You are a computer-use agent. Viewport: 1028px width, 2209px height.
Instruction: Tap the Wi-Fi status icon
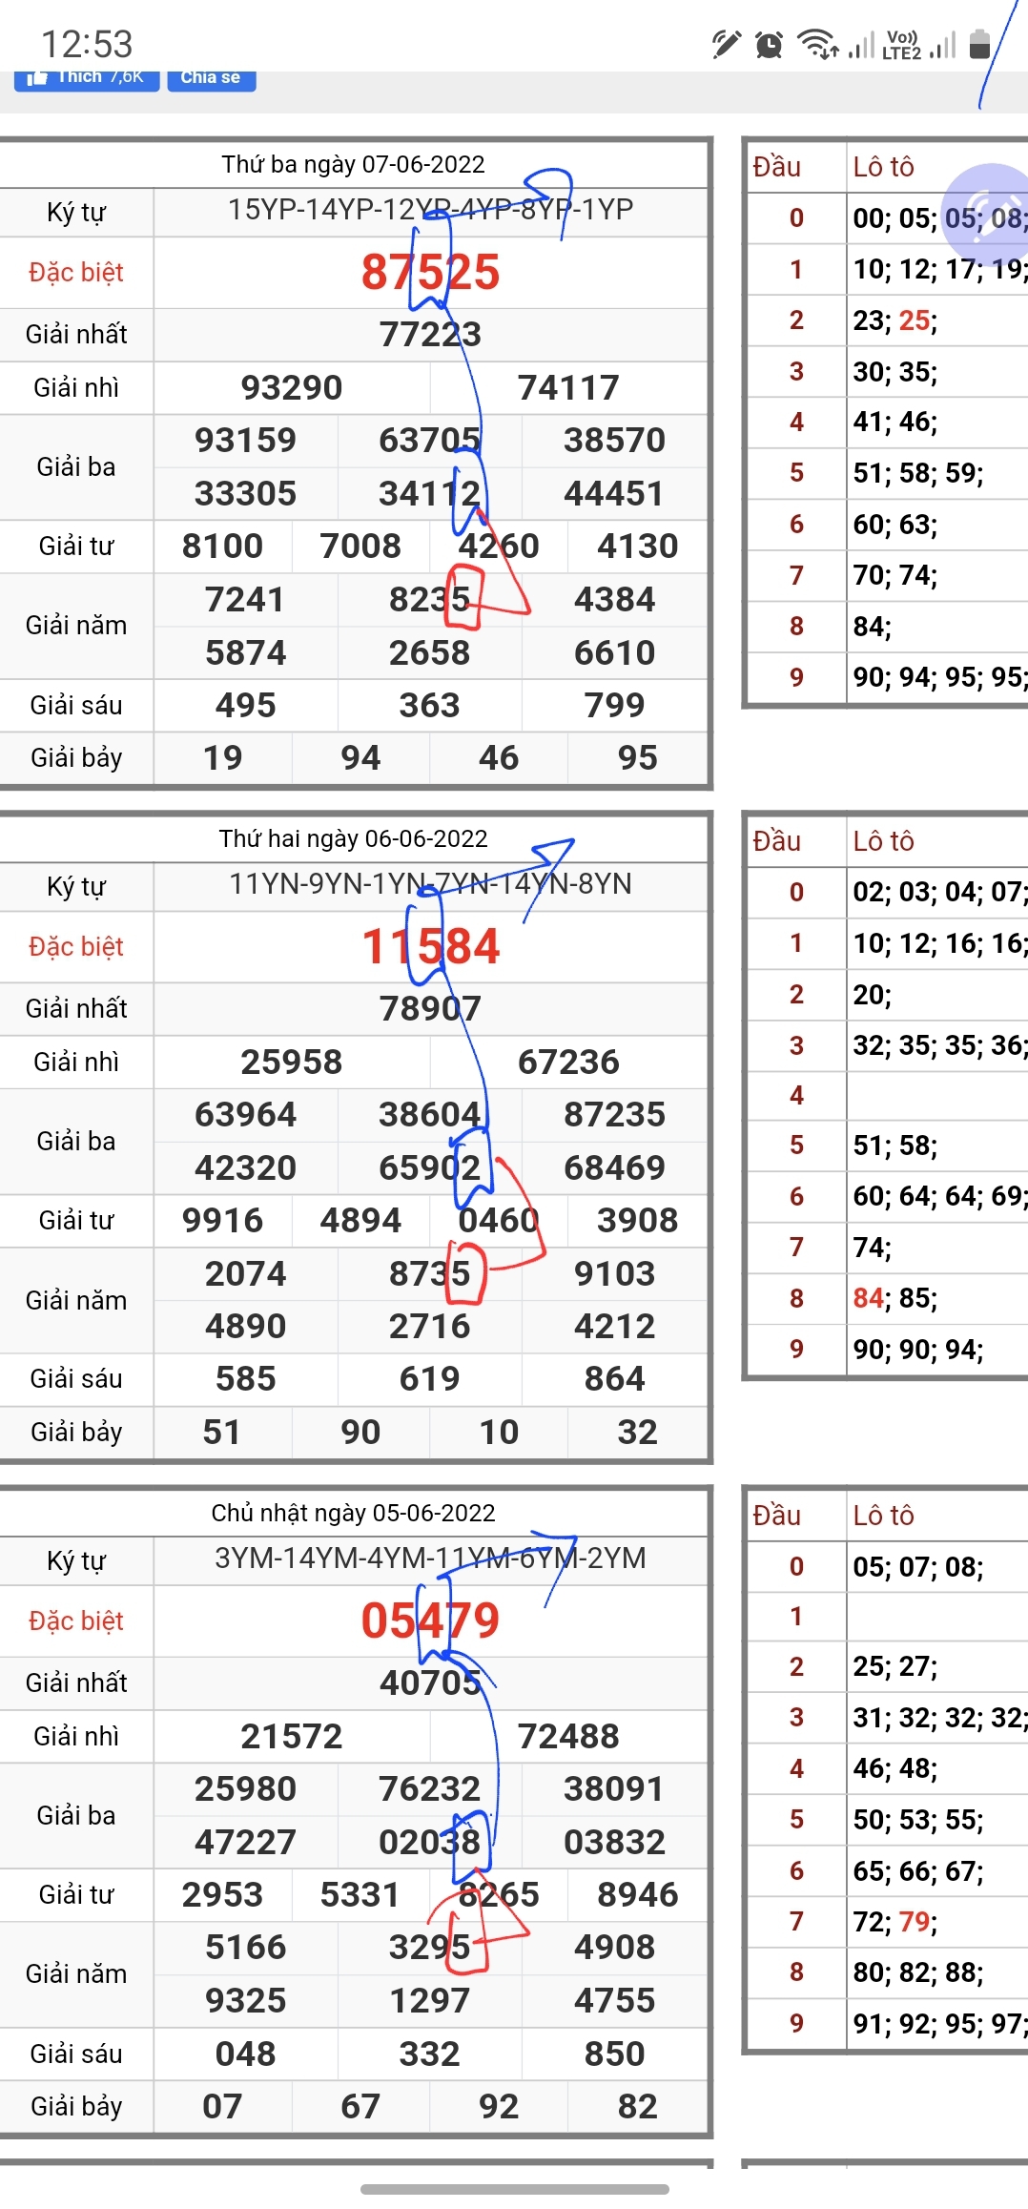(x=818, y=44)
